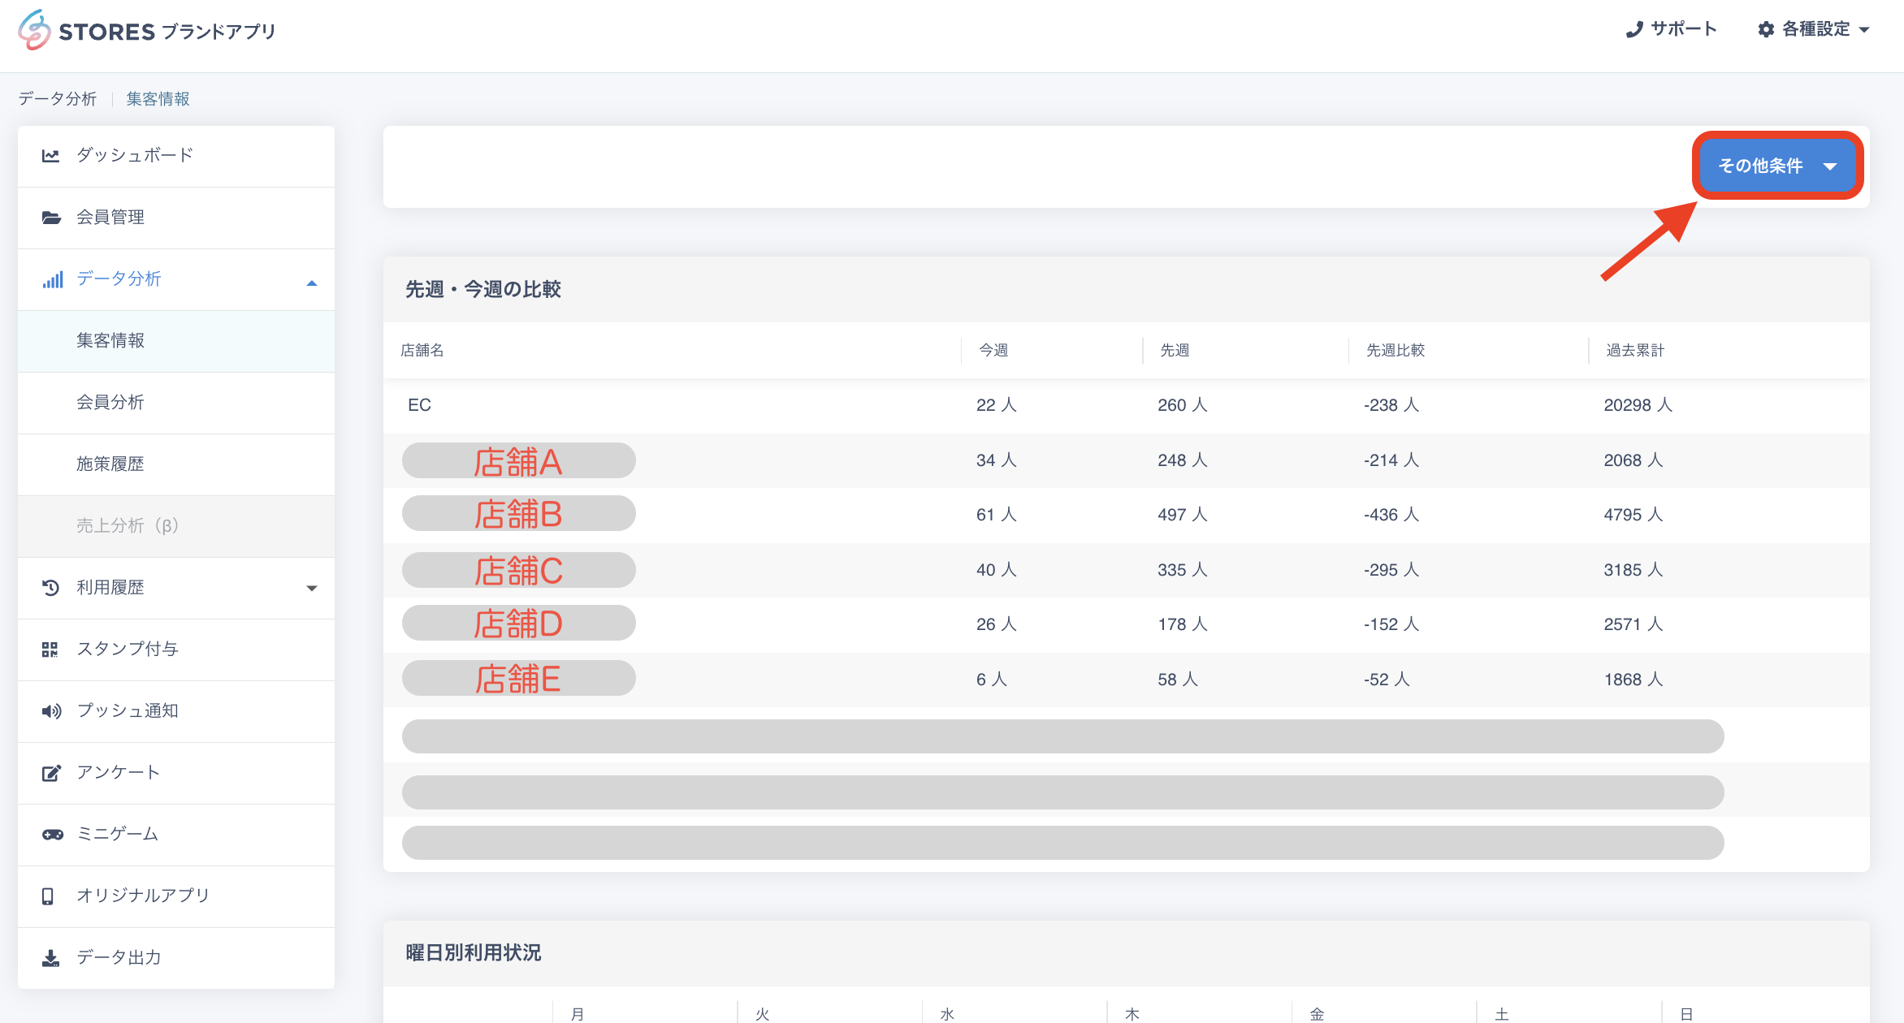This screenshot has width=1904, height=1023.
Task: Select 施策履歴 sidebar item
Action: click(110, 464)
